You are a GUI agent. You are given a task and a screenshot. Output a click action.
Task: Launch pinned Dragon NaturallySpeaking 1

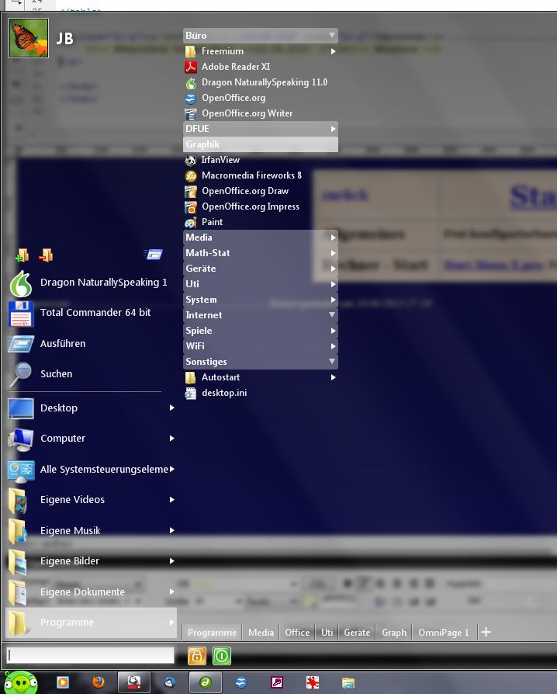point(88,283)
